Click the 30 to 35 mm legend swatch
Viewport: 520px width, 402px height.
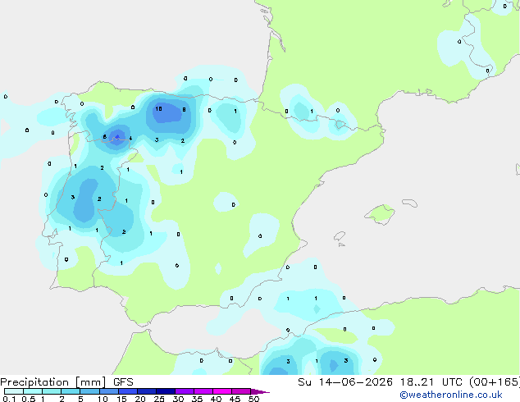pos(184,391)
